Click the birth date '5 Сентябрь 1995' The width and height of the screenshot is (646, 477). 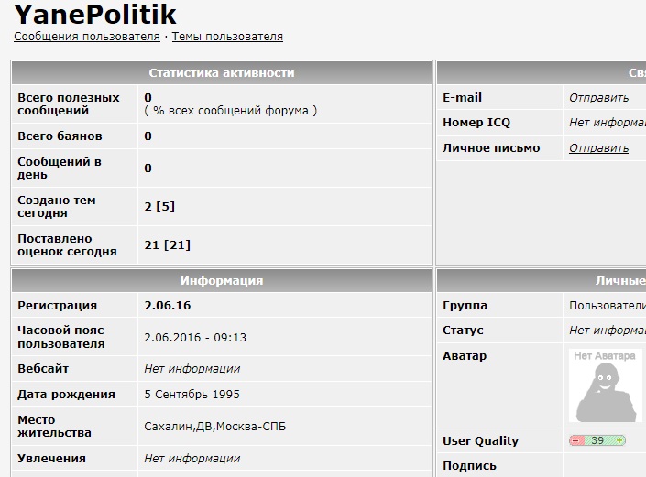pos(192,395)
